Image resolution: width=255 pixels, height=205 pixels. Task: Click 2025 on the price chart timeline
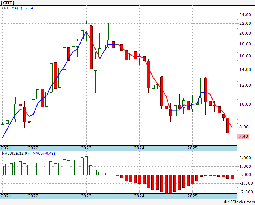[192, 148]
